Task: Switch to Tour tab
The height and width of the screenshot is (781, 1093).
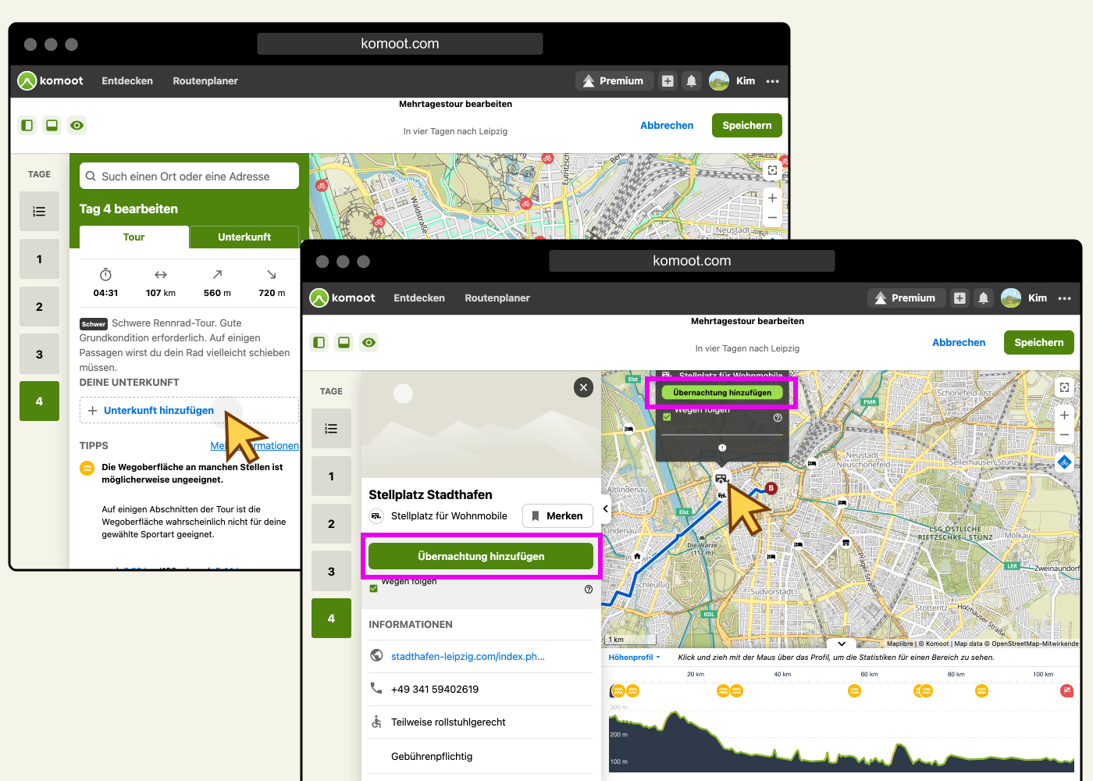Action: click(134, 237)
